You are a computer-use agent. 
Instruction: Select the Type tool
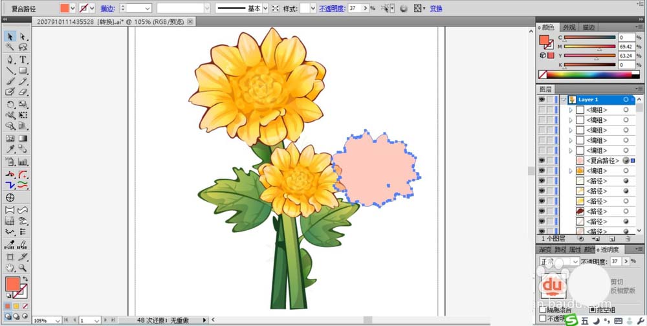click(23, 60)
